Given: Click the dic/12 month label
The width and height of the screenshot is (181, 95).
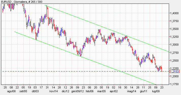Looking at the screenshot, I should click(x=65, y=91).
